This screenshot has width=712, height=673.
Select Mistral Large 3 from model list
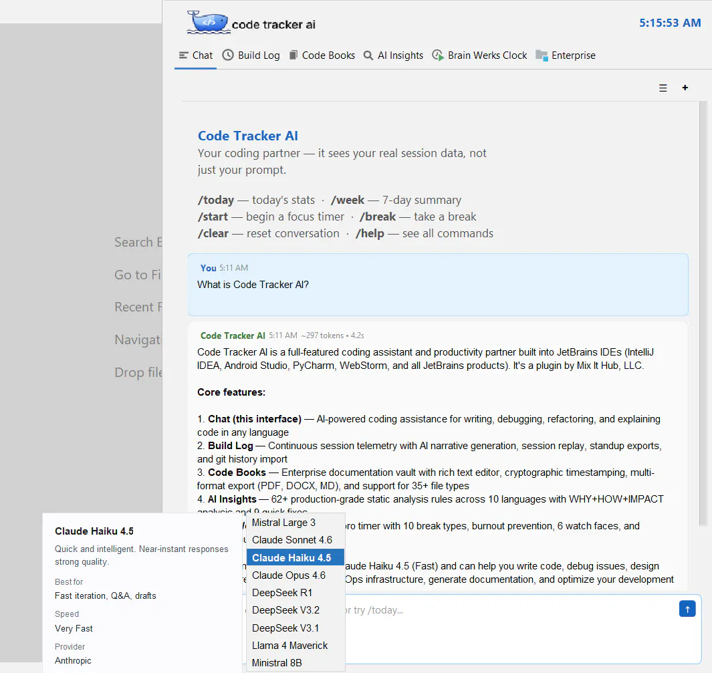[295, 523]
